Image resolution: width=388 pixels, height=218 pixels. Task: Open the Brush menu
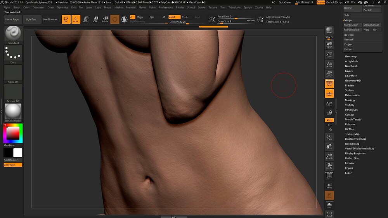(x=17, y=7)
